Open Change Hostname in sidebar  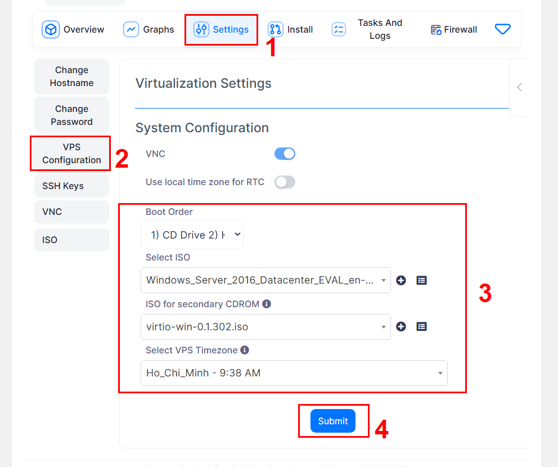[x=71, y=77]
